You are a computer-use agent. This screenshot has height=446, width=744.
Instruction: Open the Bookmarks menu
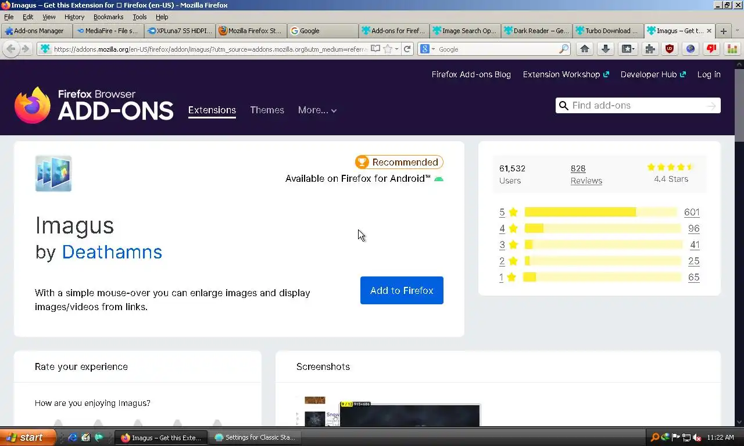coord(109,17)
